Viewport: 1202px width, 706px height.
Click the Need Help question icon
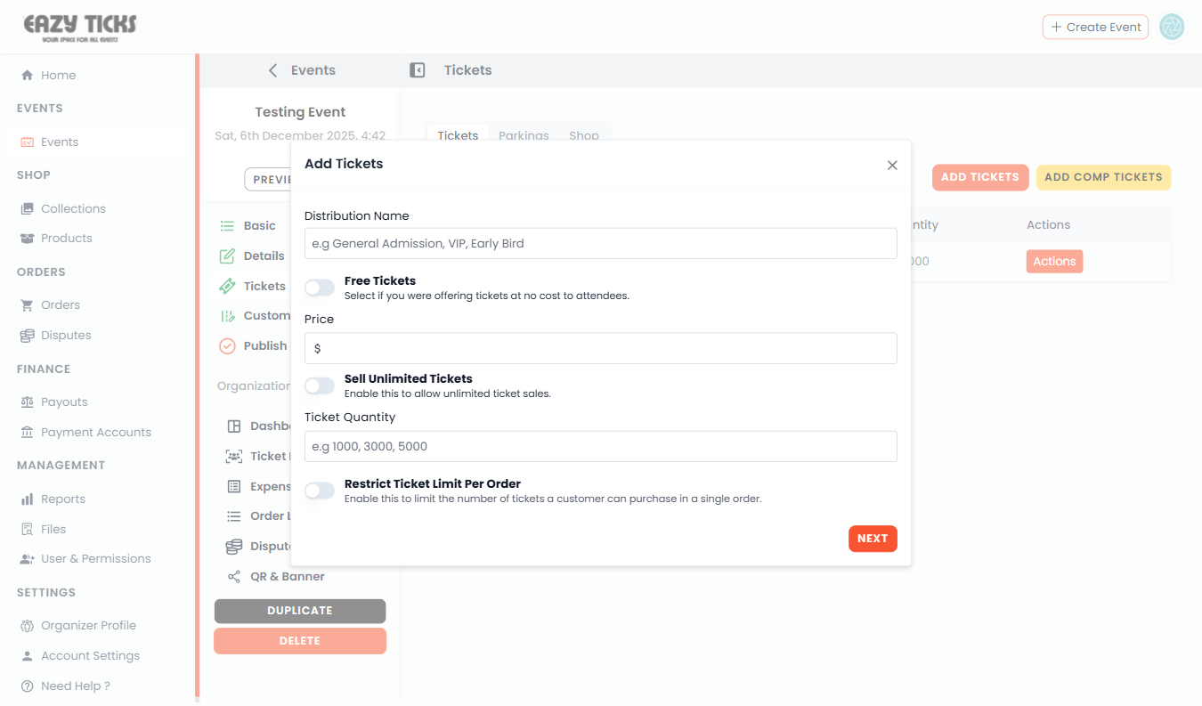[x=27, y=686]
